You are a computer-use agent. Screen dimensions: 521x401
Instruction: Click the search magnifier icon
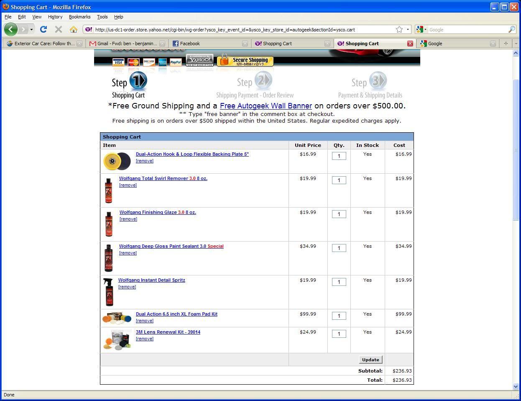click(511, 29)
